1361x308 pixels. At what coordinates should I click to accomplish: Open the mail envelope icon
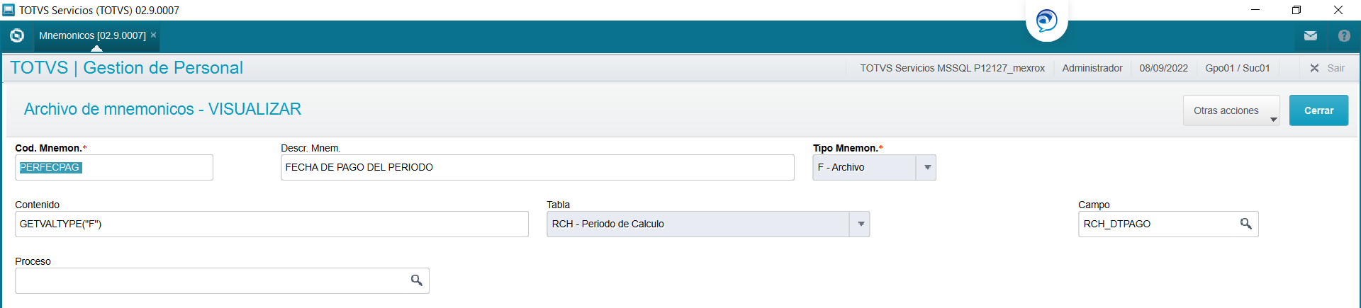click(1311, 35)
